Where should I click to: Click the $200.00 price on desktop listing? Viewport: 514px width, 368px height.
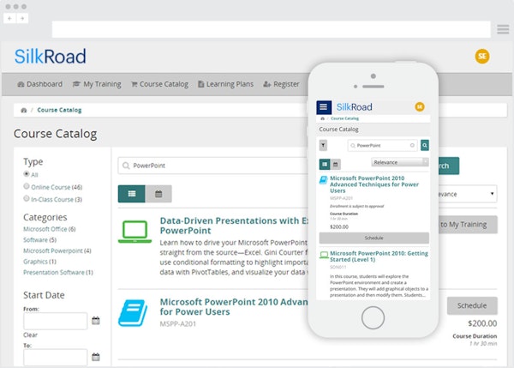(x=482, y=323)
